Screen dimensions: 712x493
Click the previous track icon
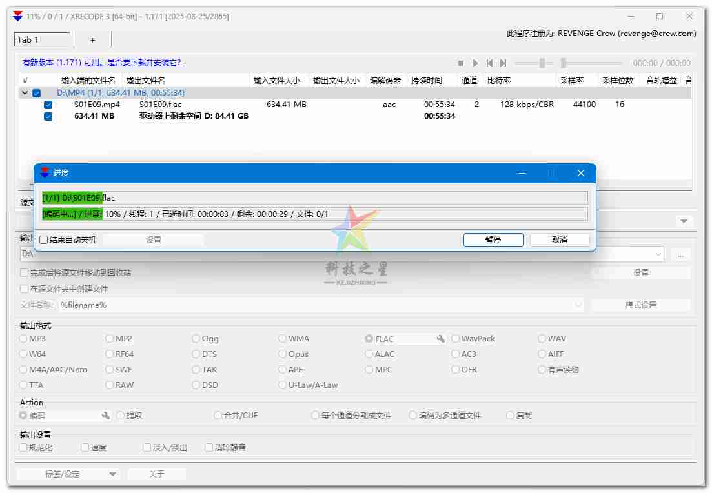tap(489, 63)
